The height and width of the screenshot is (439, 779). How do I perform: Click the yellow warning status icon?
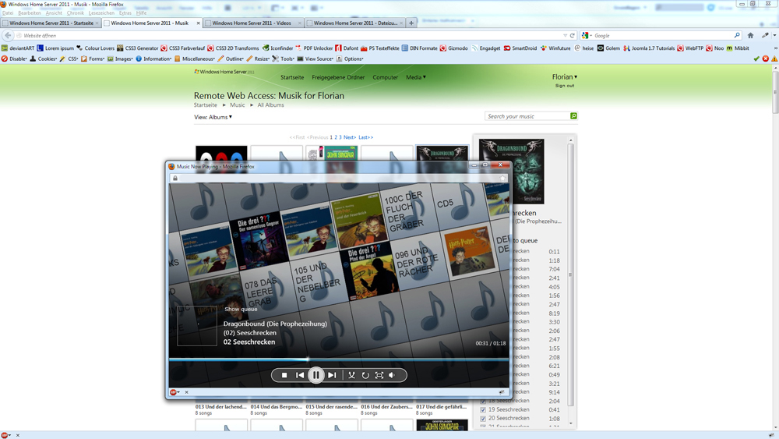coord(774,58)
